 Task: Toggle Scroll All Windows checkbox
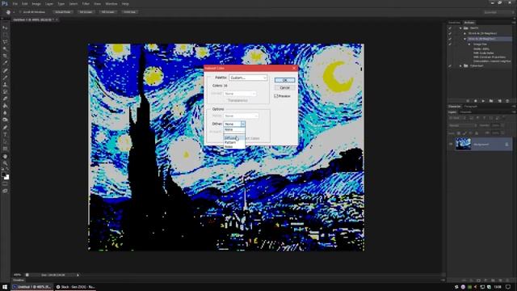click(x=19, y=12)
